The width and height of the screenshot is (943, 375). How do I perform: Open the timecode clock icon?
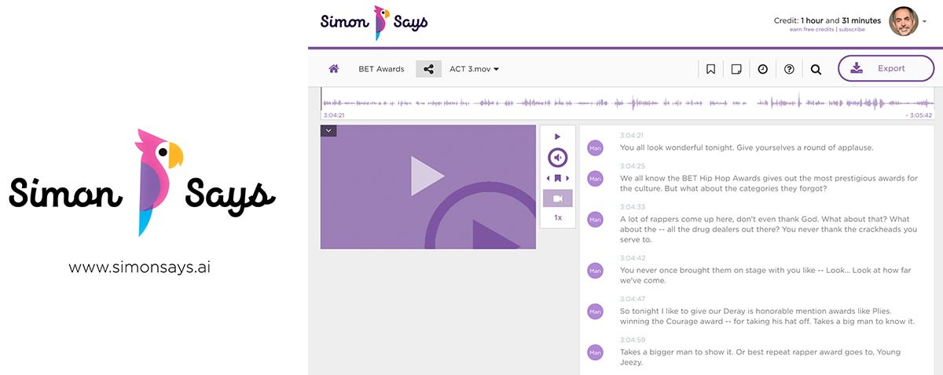[x=762, y=69]
